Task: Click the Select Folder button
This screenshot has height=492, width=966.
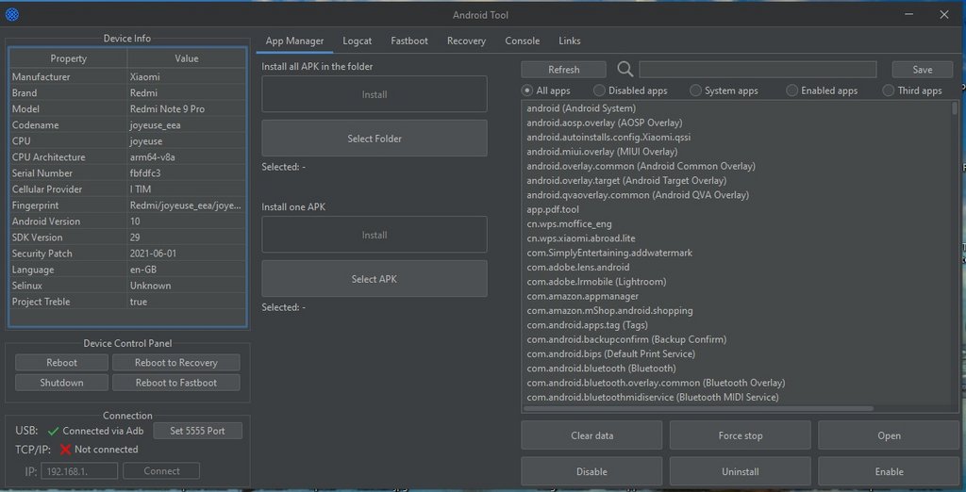Action: [x=375, y=139]
